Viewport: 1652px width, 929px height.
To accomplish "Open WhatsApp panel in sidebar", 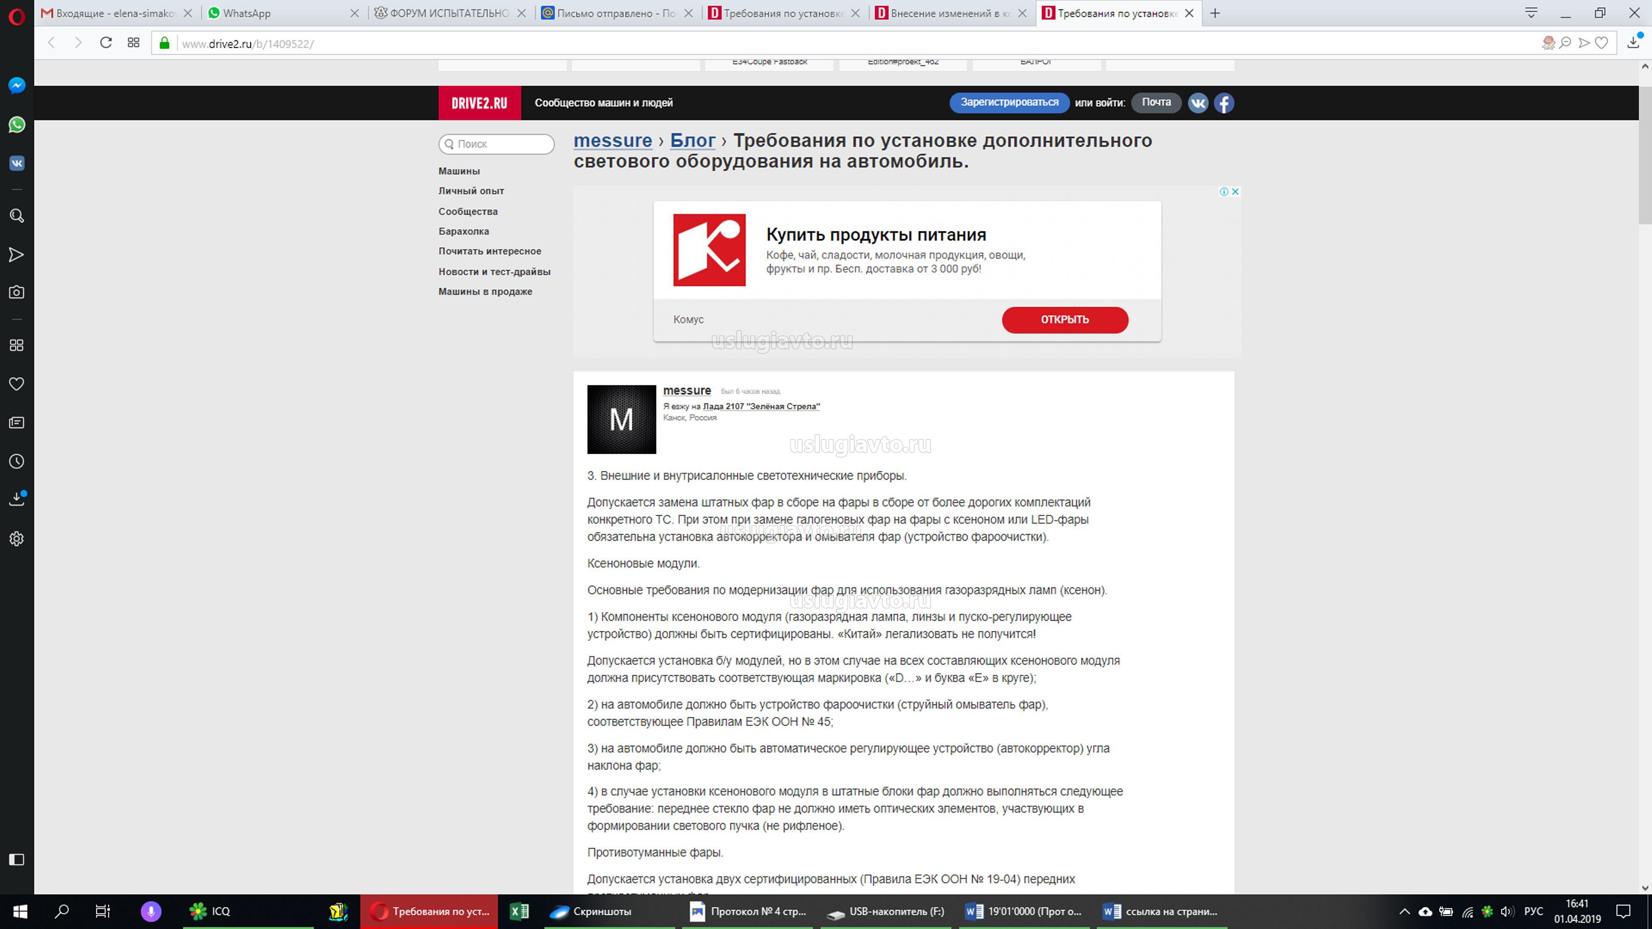I will tap(17, 124).
